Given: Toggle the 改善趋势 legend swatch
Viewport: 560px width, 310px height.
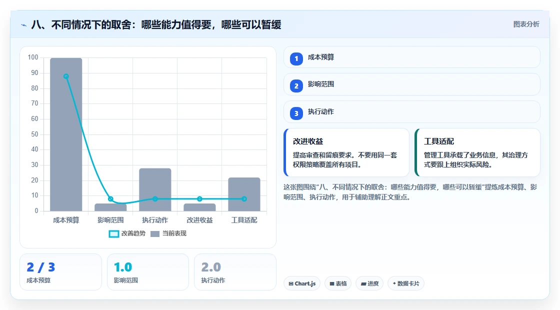Looking at the screenshot, I should pyautogui.click(x=114, y=234).
